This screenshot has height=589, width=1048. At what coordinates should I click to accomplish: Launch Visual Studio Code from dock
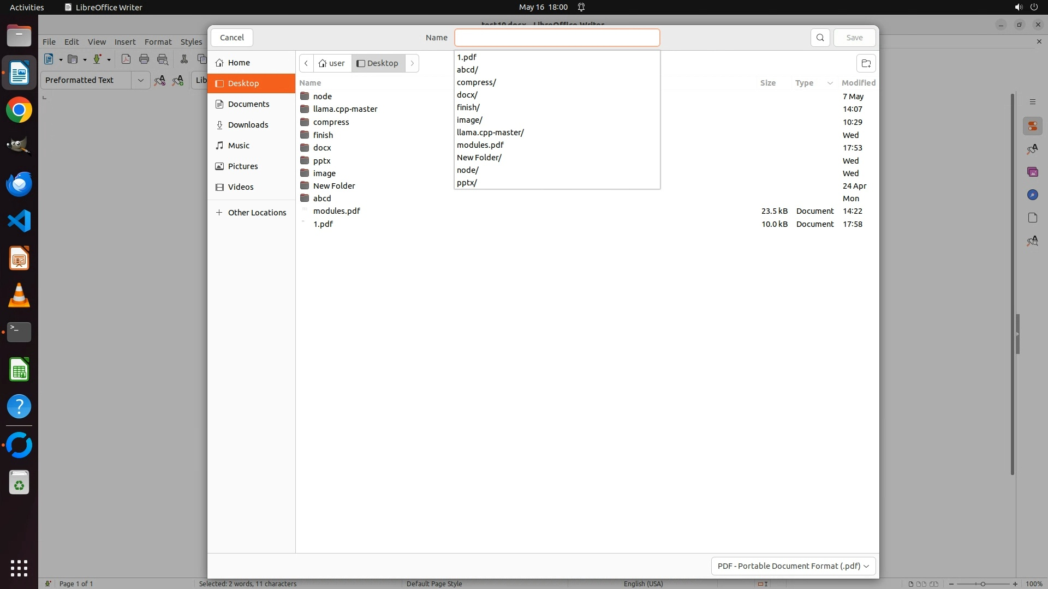(19, 221)
